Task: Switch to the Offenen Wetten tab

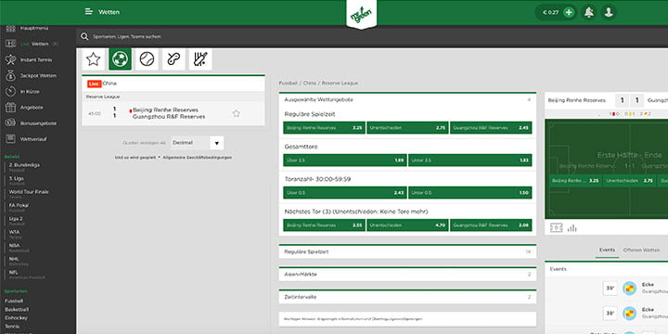Action: [x=641, y=250]
